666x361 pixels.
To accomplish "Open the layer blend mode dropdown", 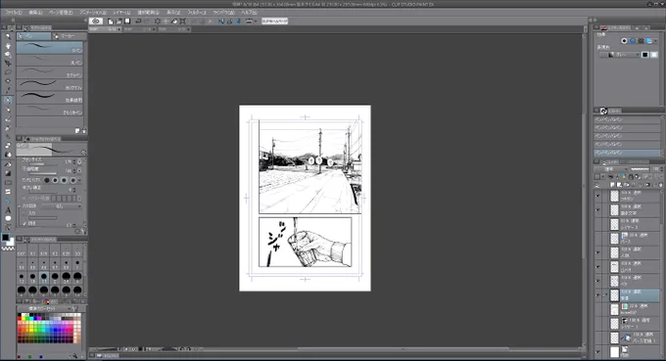I will 610,169.
